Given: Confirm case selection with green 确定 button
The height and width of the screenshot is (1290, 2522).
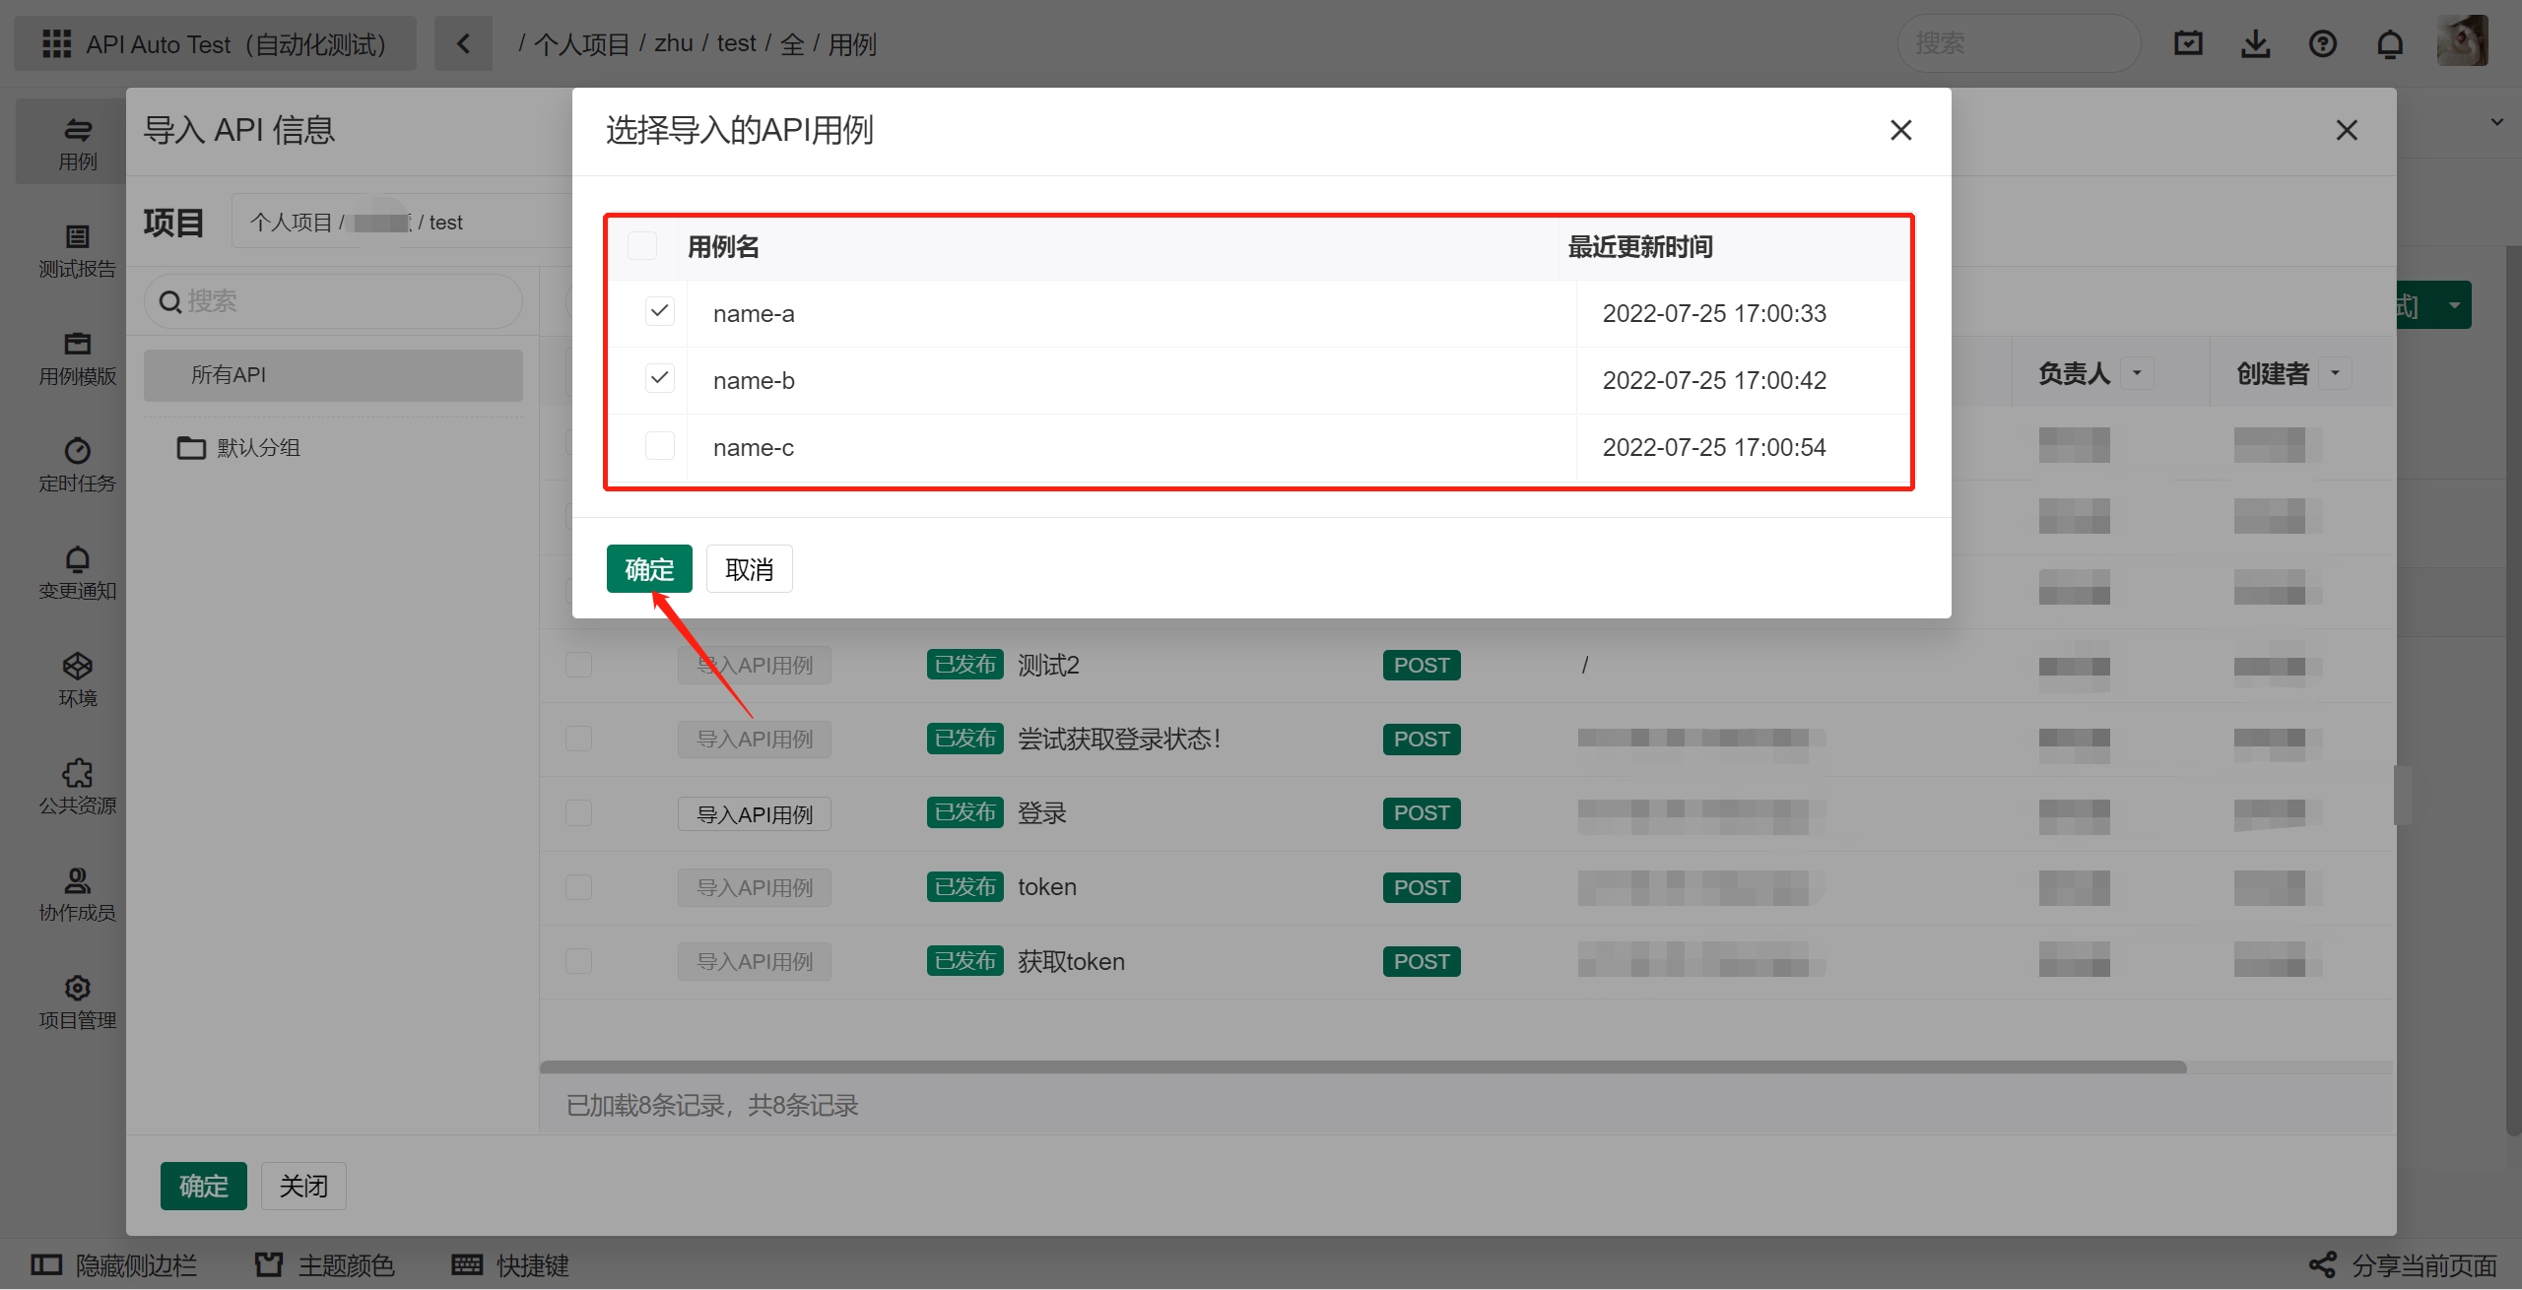Looking at the screenshot, I should 649,569.
